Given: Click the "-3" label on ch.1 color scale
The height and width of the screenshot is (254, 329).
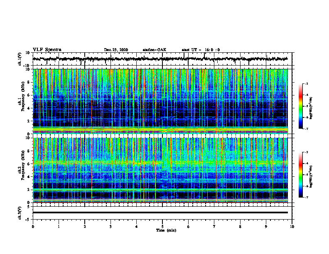Looking at the screenshot, I should (306, 83).
